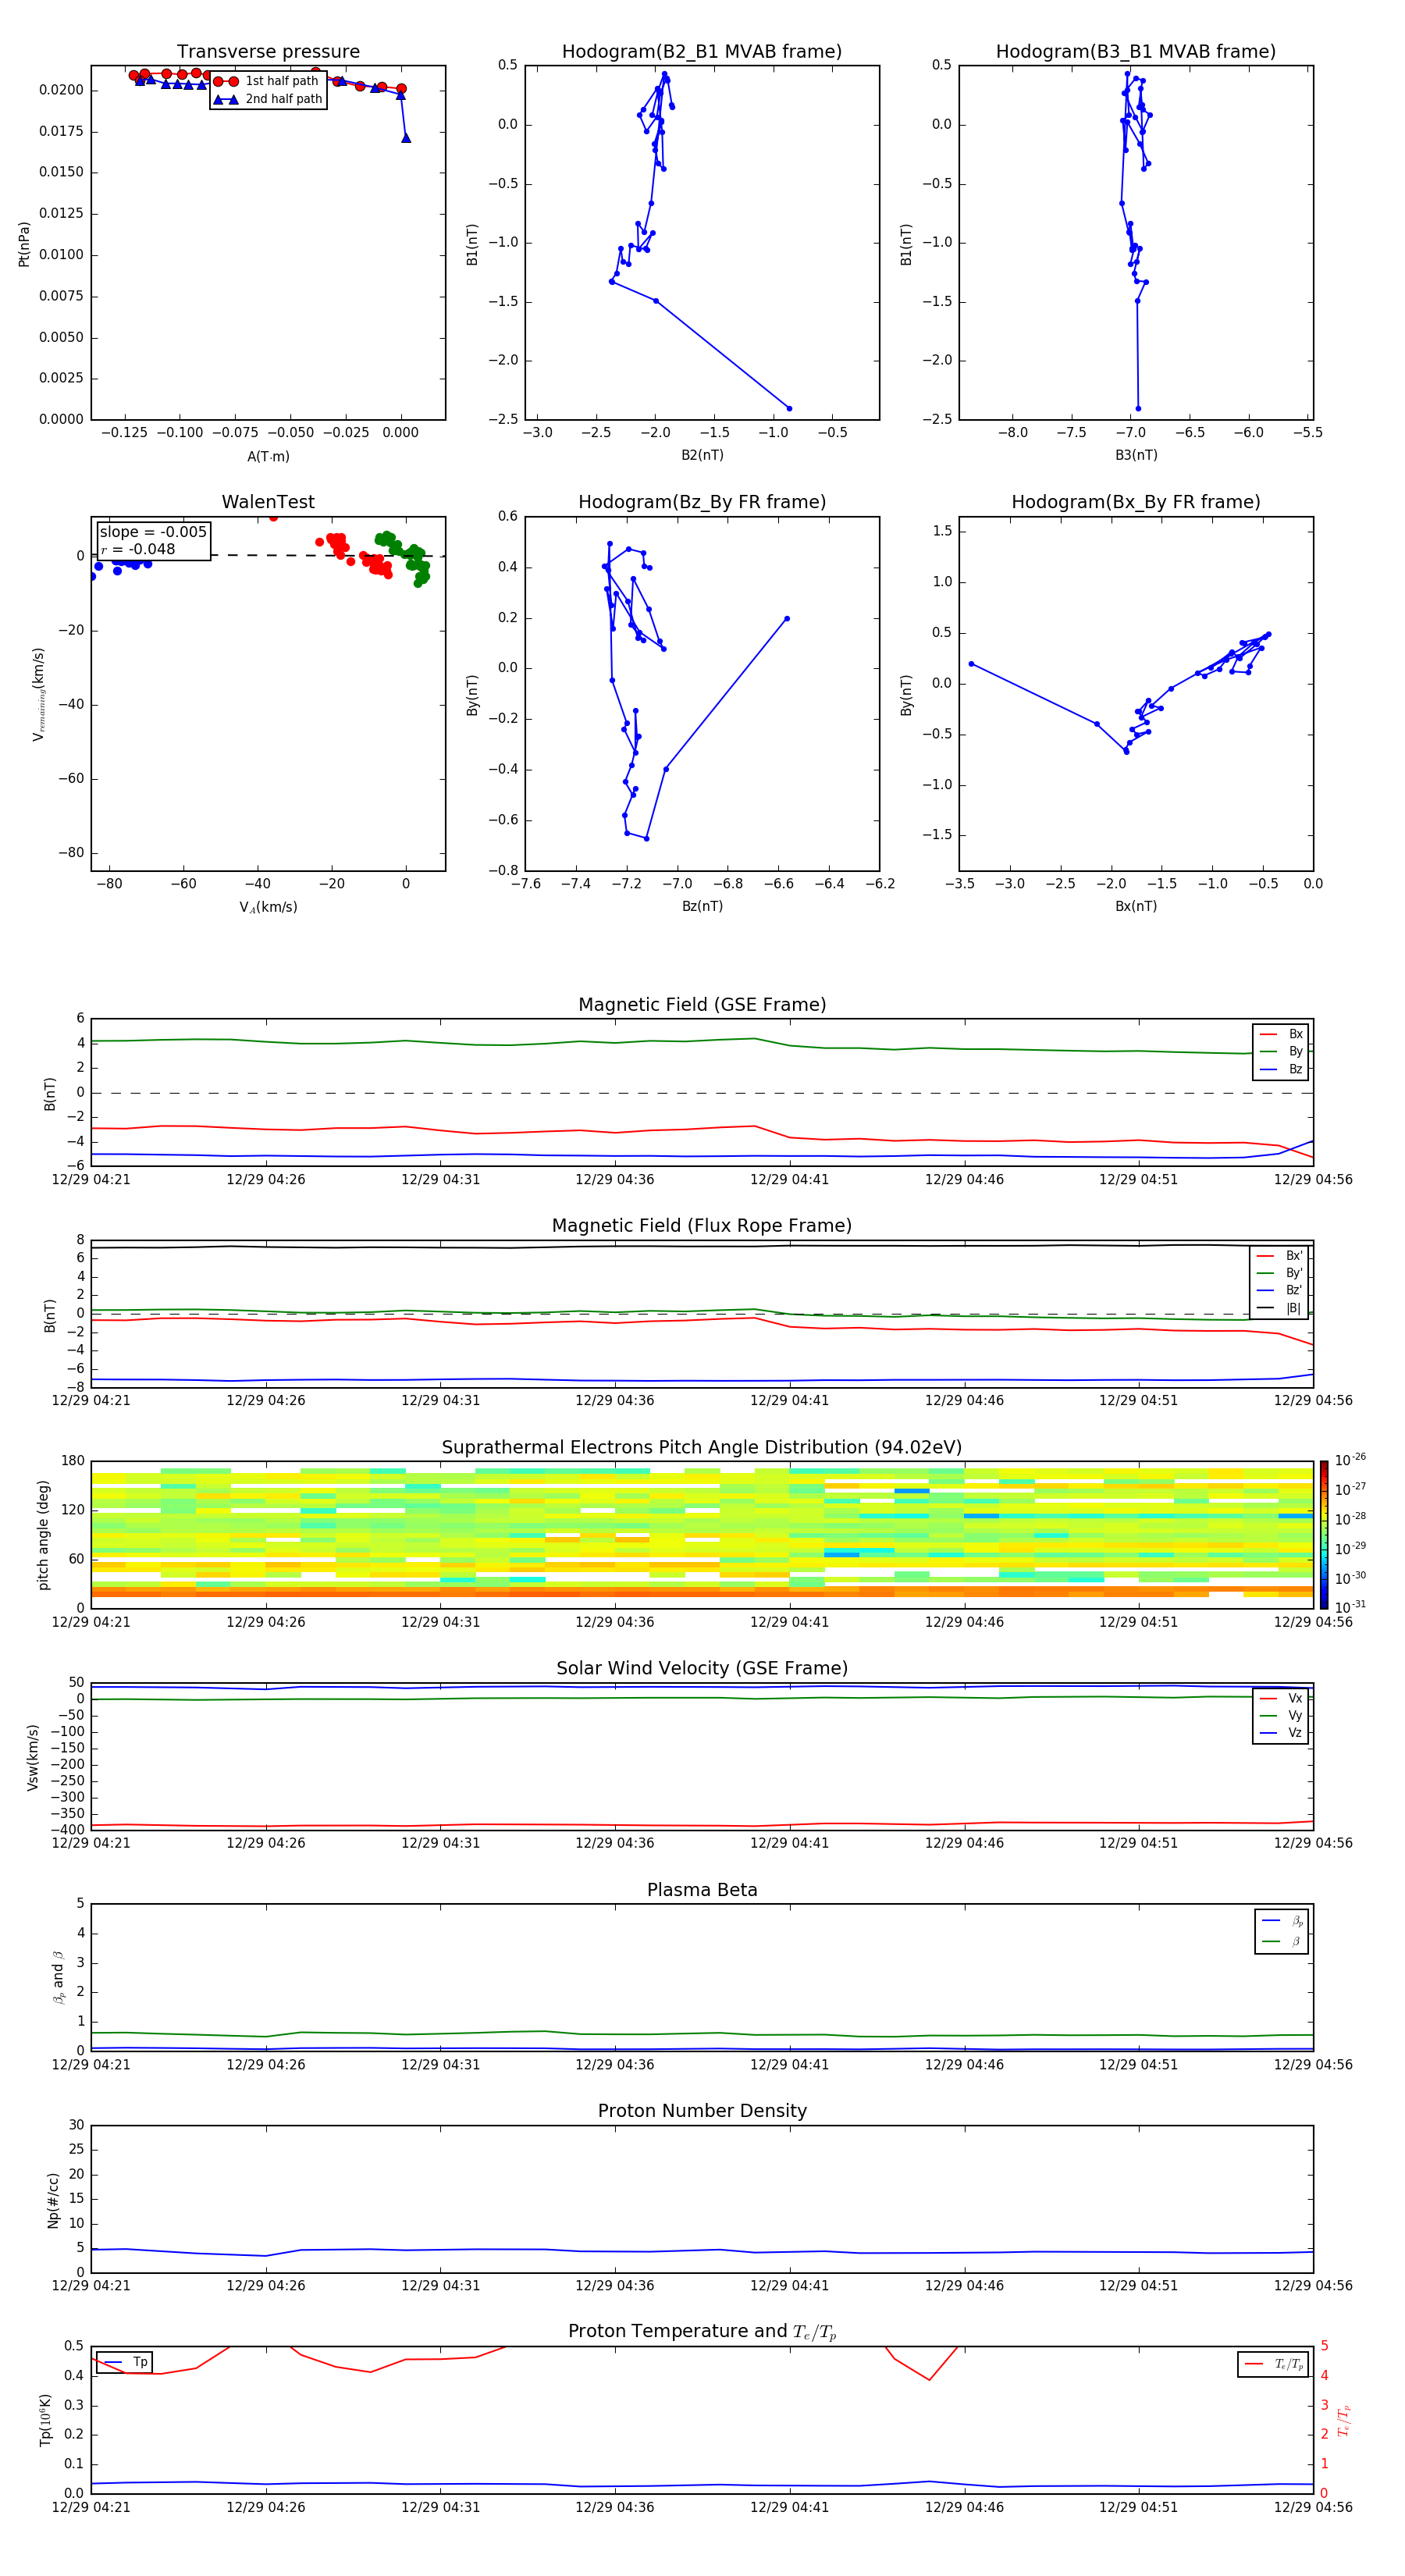Click 'Hodogram(Bz_By FR frame)' title
The width and height of the screenshot is (1405, 2576).
point(702,502)
